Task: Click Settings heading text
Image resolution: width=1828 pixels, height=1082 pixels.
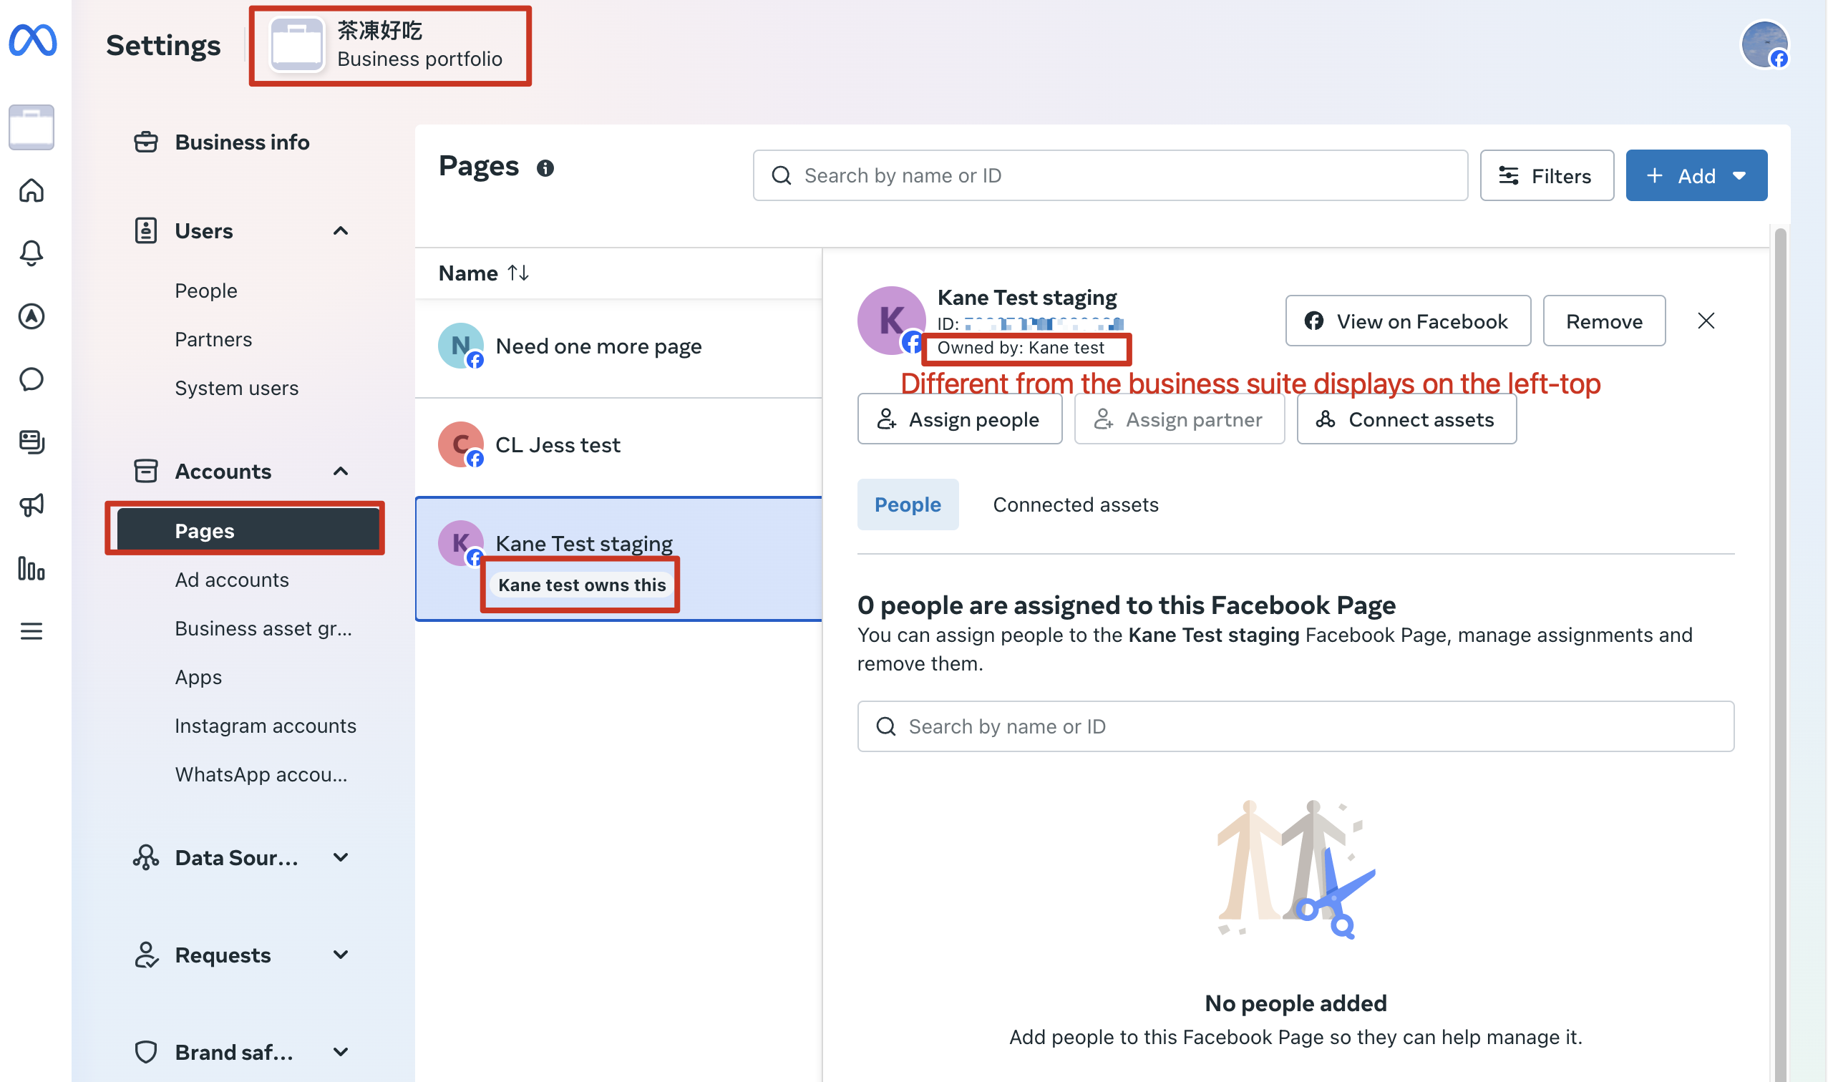Action: 163,45
